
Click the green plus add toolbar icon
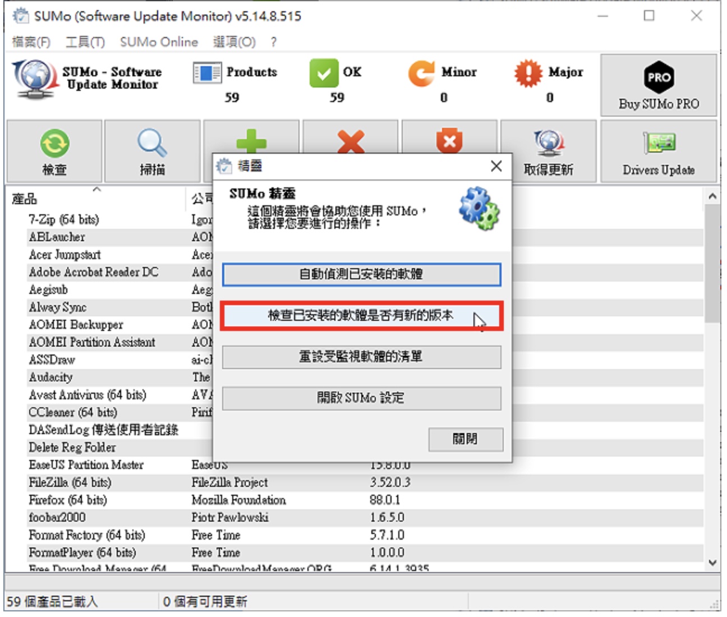pyautogui.click(x=251, y=141)
